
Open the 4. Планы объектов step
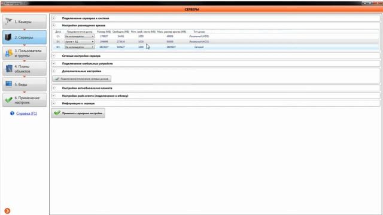pos(25,69)
